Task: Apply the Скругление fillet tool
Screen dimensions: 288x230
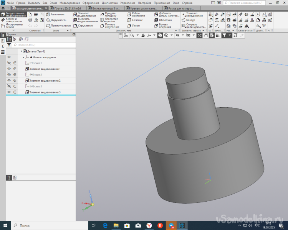Action: tap(84, 26)
